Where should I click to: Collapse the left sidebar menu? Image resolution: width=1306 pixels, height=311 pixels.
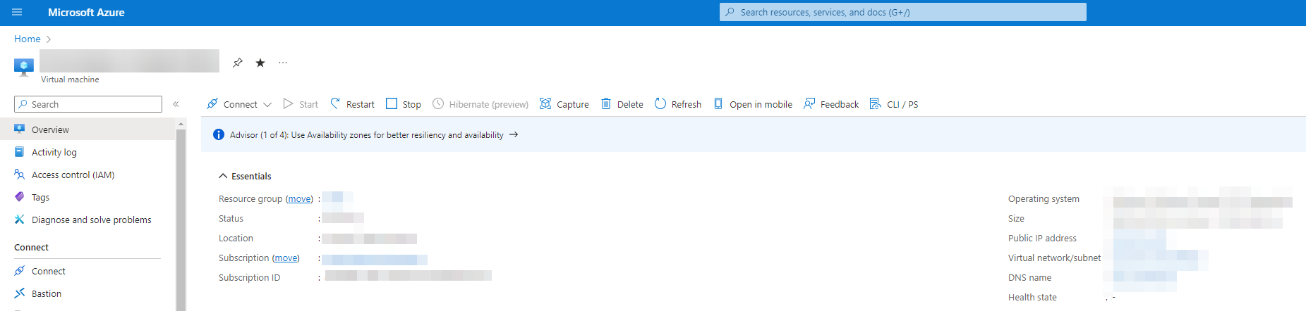(x=176, y=104)
